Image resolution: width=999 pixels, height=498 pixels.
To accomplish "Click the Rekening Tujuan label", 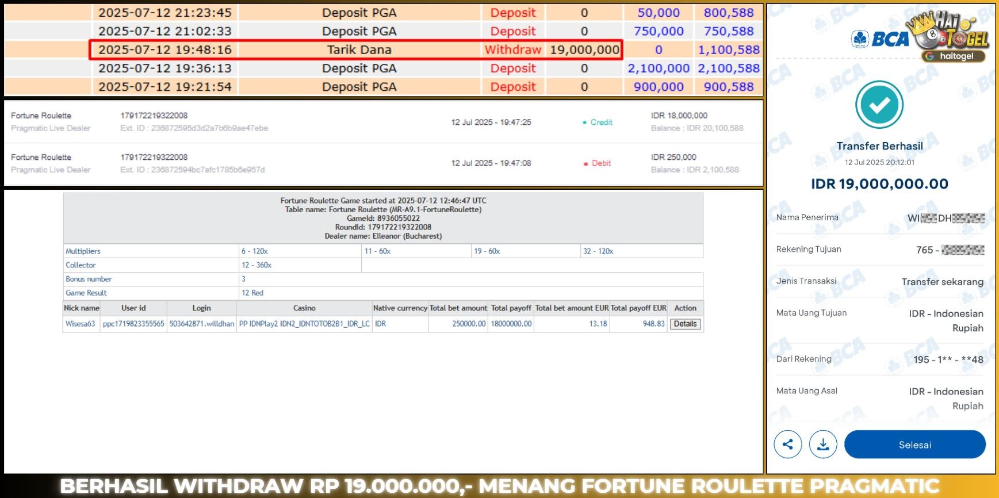I will (x=809, y=249).
